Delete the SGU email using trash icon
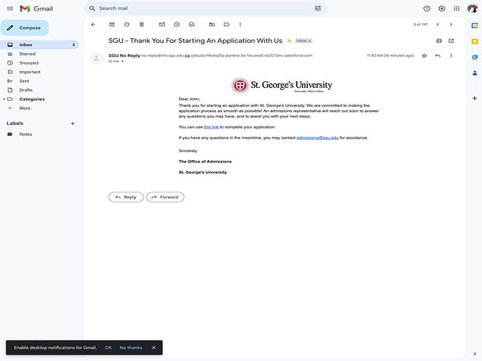Image resolution: width=482 pixels, height=361 pixels. click(142, 24)
